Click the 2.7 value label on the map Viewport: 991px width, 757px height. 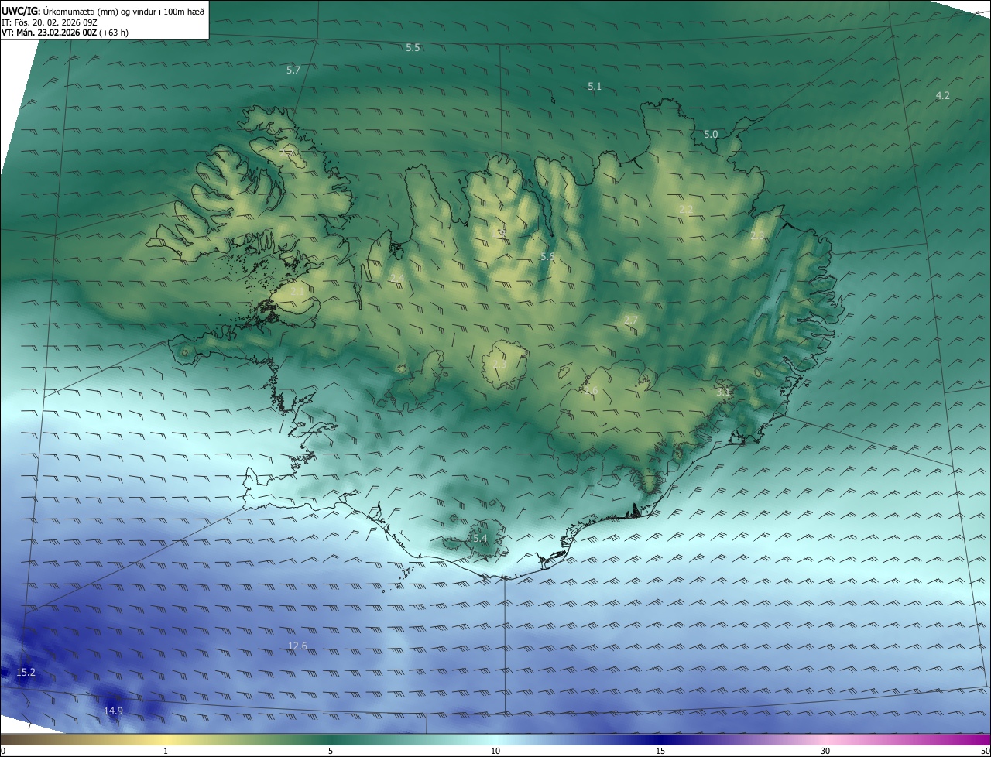631,320
